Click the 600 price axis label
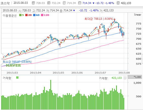This screenshot has height=110, width=143. click(x=138, y=59)
